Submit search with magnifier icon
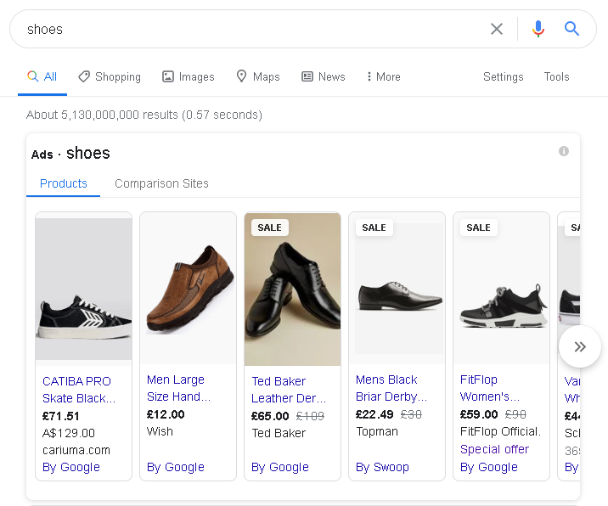 [571, 29]
